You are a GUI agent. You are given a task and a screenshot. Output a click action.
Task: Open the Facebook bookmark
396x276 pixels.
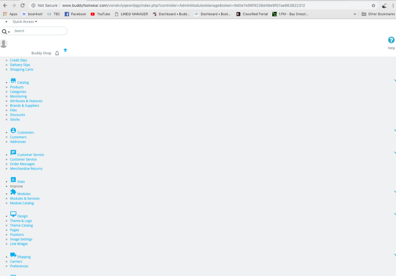pos(75,13)
